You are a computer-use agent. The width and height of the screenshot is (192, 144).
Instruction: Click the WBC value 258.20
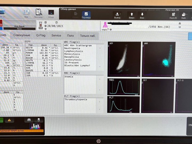point(5,47)
